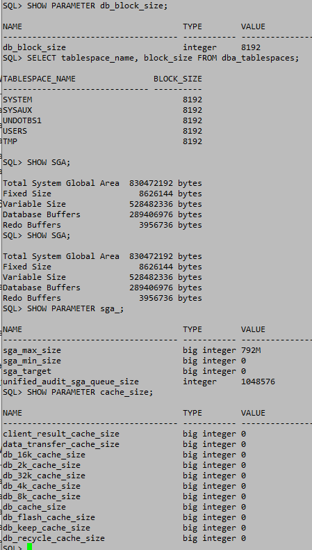The width and height of the screenshot is (312, 550).
Task: Select db_flash_cache_size parameter name
Action: 49,518
